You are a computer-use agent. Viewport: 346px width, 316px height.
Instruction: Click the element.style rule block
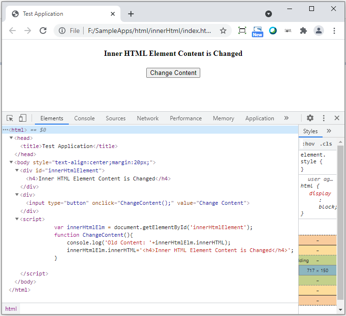(x=317, y=162)
